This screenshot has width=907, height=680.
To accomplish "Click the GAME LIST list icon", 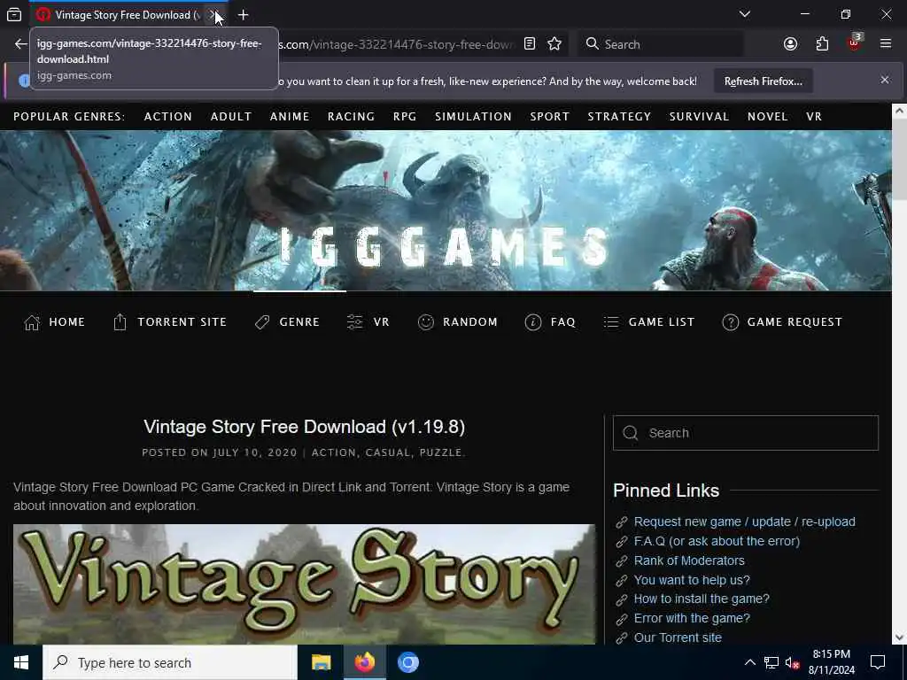I will [x=611, y=322].
